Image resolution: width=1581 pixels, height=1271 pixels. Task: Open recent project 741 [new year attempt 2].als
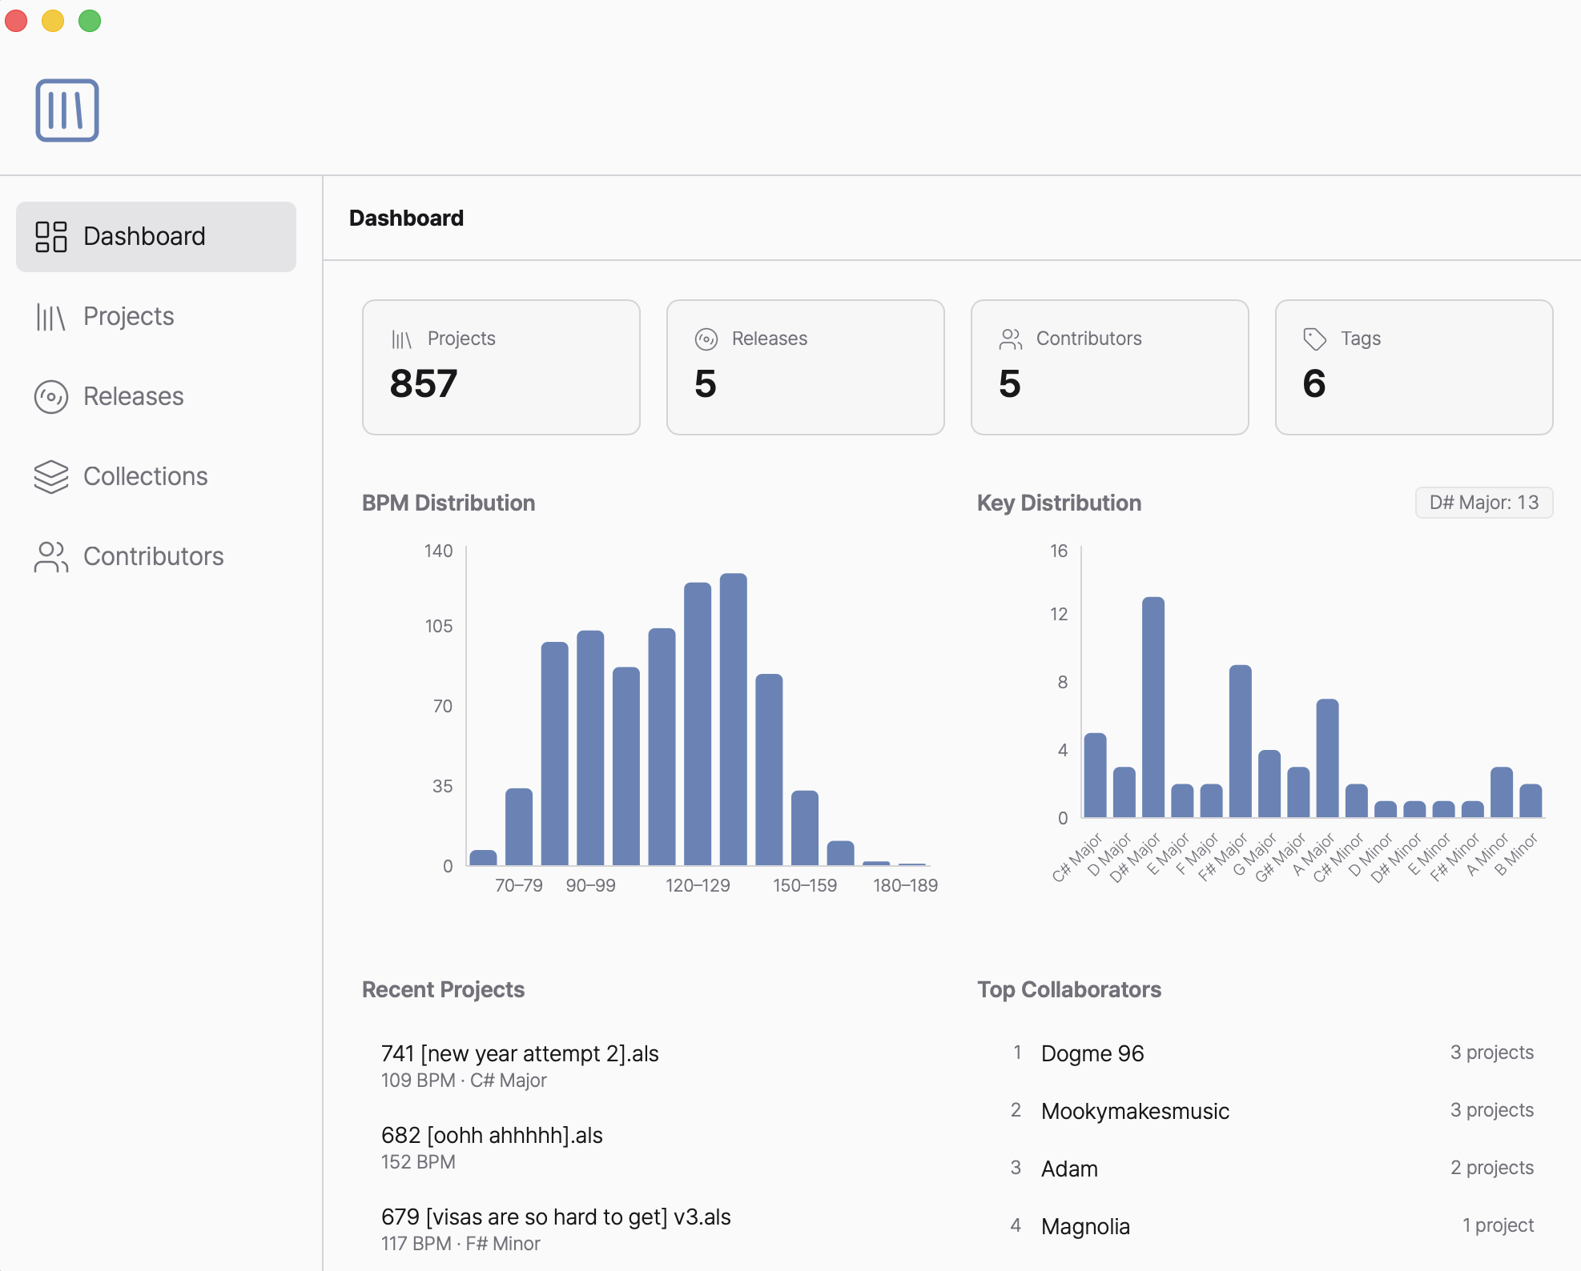[x=519, y=1053]
